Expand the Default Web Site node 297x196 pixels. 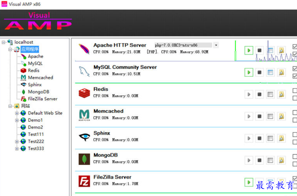[x=17, y=113]
